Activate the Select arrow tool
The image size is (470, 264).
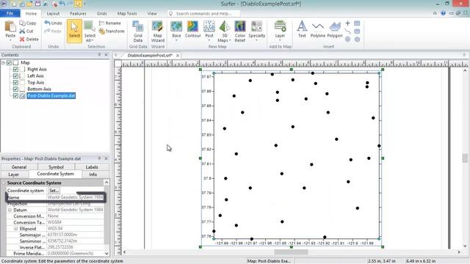point(74,31)
